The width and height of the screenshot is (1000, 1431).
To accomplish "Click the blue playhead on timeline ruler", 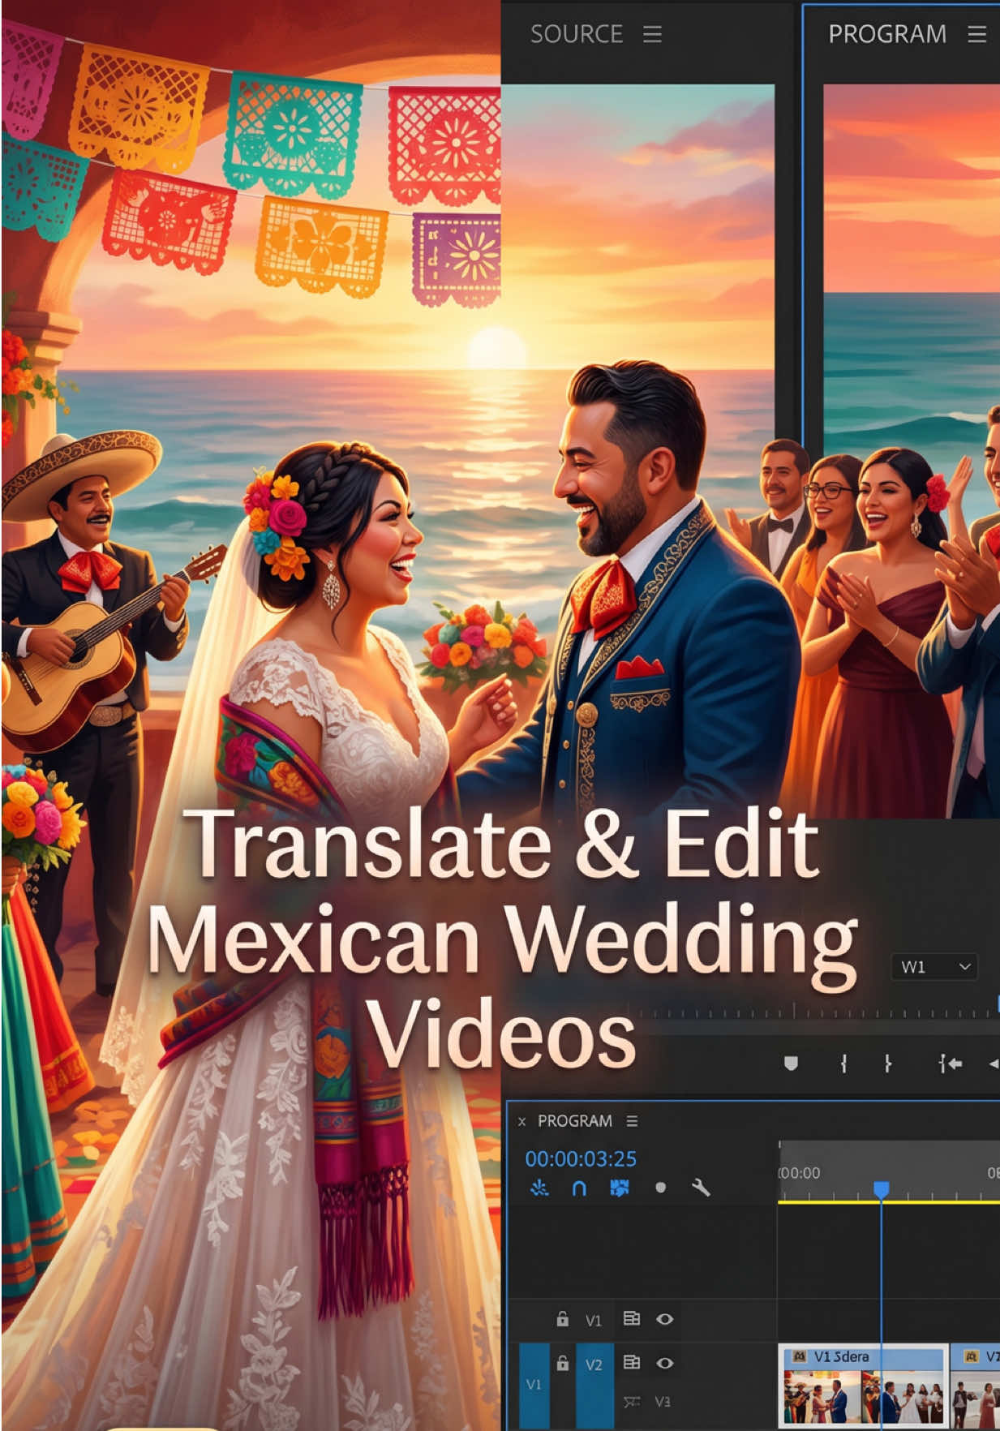I will pyautogui.click(x=882, y=1189).
